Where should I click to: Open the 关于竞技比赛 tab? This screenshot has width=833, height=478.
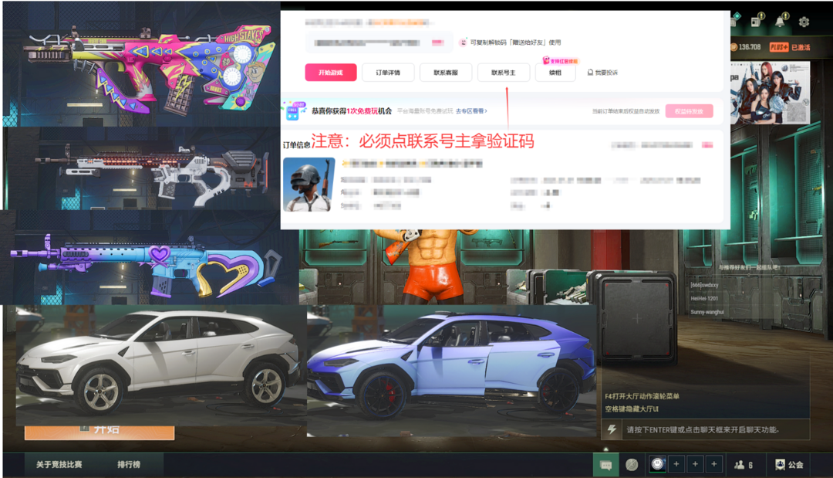[59, 465]
